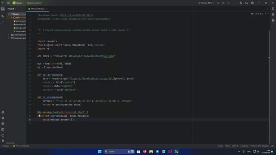Place cursor in the API_TOKEN string
Viewport: 276px width, 155px height.
pyautogui.click(x=84, y=56)
